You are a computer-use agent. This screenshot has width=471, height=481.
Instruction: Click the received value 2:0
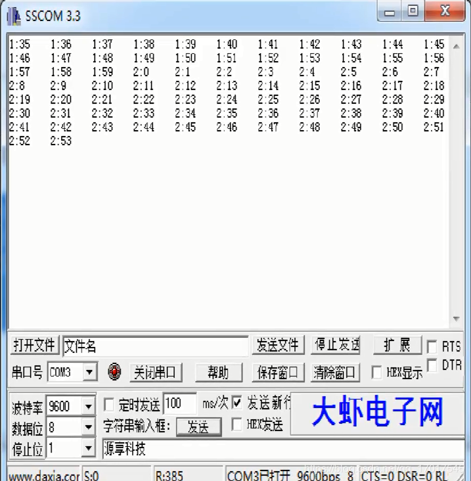point(141,72)
